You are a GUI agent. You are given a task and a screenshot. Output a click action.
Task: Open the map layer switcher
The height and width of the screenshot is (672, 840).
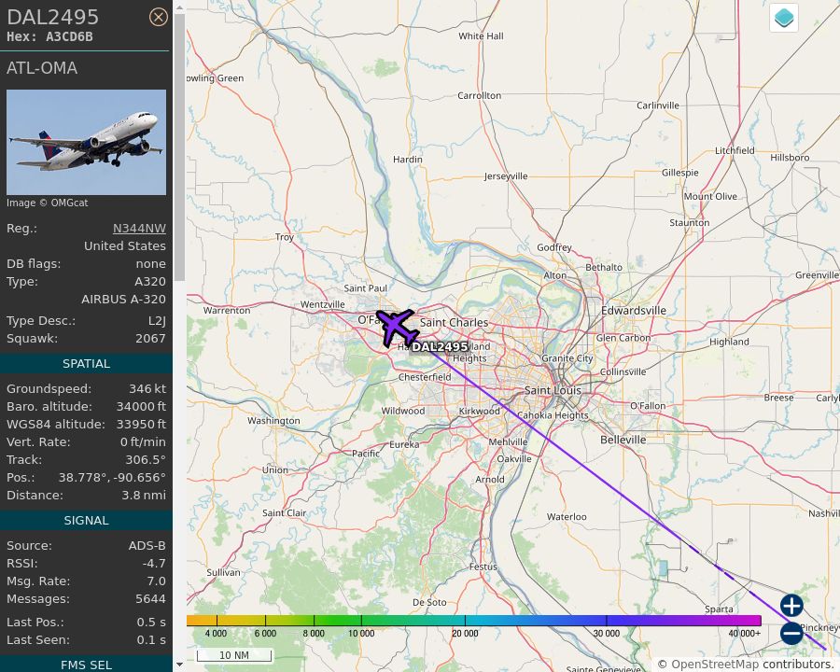point(783,17)
